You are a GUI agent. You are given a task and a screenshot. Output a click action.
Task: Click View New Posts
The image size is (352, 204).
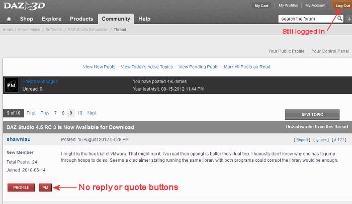click(x=99, y=67)
